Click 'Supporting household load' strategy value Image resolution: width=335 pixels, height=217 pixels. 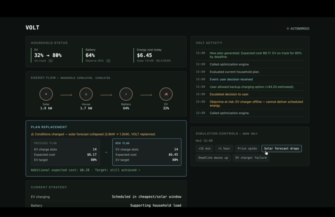click(156, 205)
